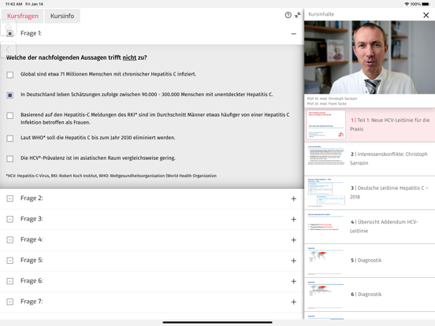
Task: Click the 'Frage 4:' label text
Action: (32, 239)
